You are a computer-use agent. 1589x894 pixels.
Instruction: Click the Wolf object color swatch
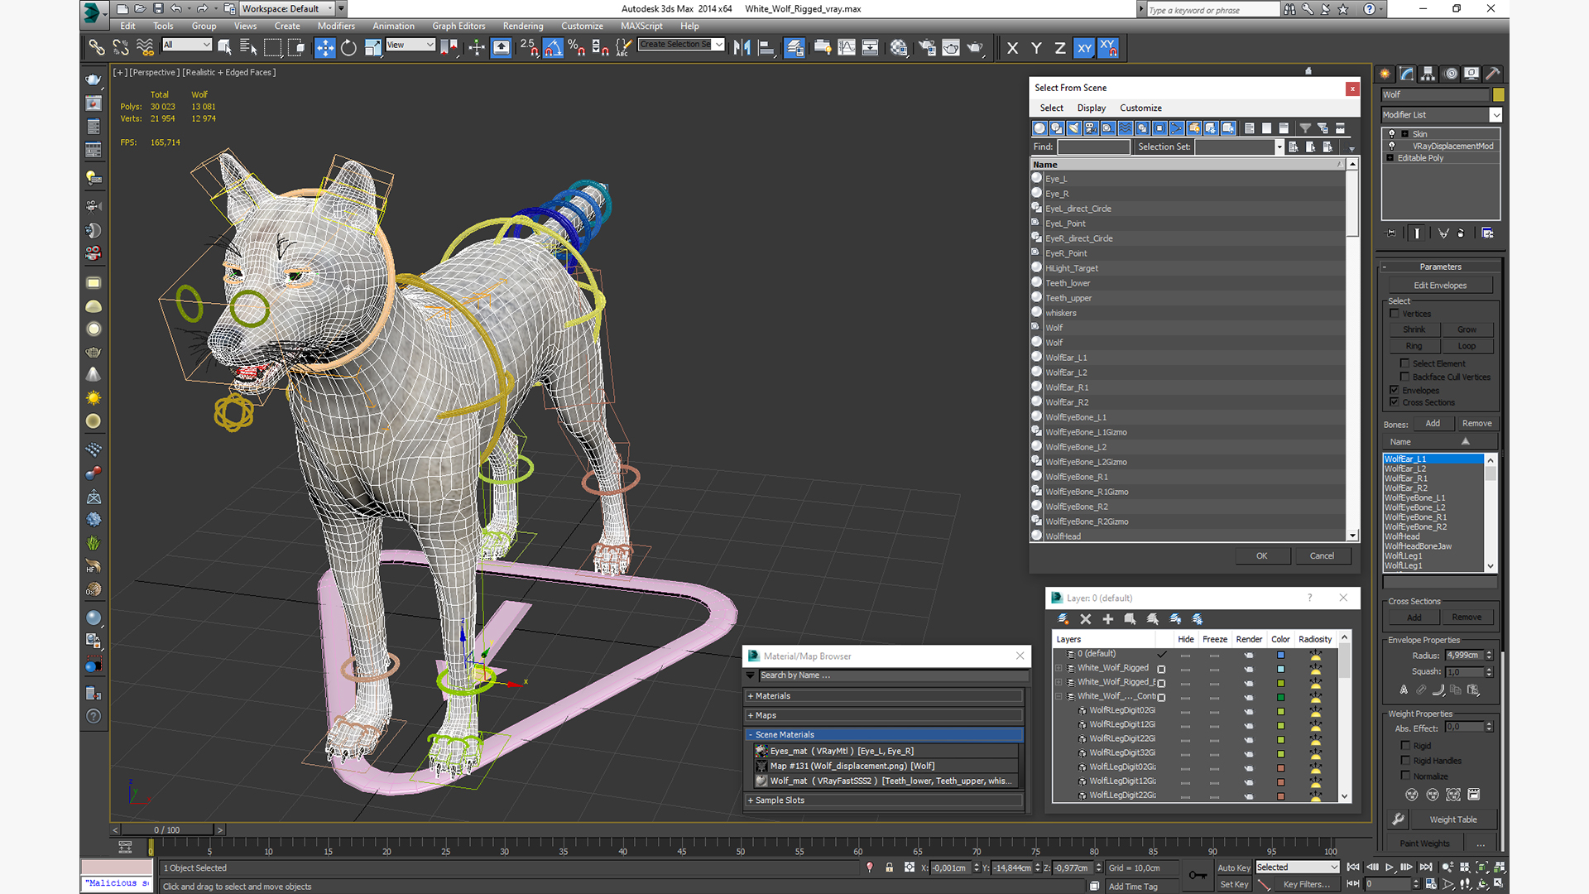point(1498,94)
